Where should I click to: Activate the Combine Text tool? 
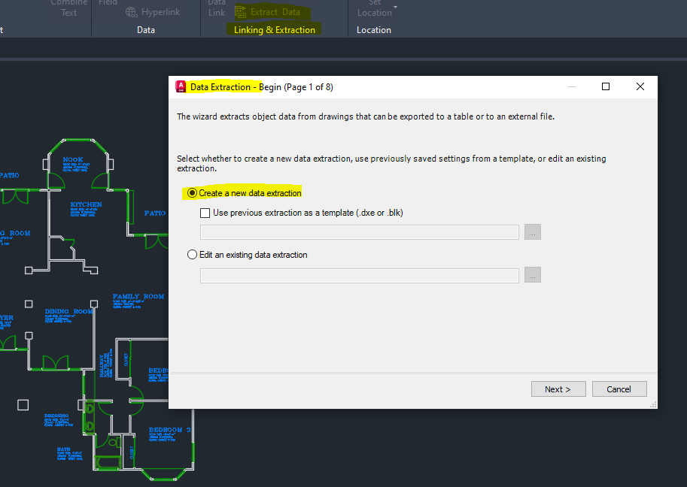pos(68,6)
